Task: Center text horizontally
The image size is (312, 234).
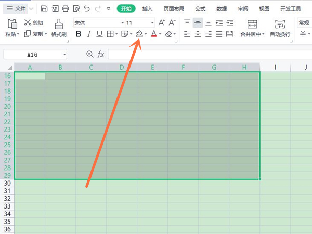Action: 198,34
